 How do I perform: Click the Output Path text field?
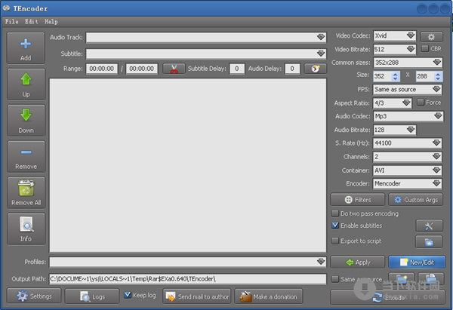coord(188,279)
